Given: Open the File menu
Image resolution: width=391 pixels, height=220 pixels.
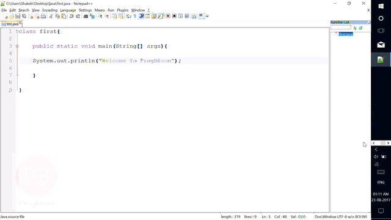Looking at the screenshot, I should pyautogui.click(x=4, y=10).
